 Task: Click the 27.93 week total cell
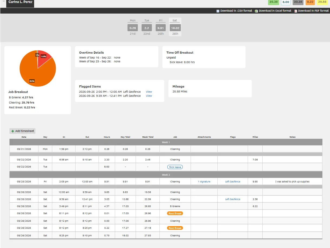(148, 236)
